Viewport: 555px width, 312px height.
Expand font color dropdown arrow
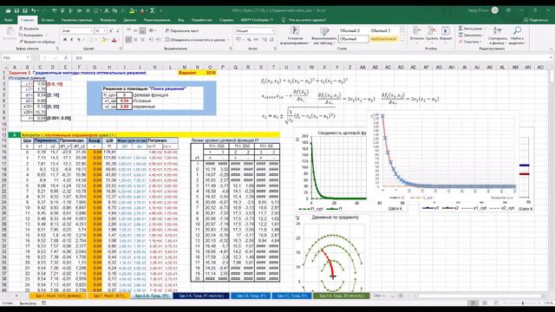pyautogui.click(x=119, y=40)
